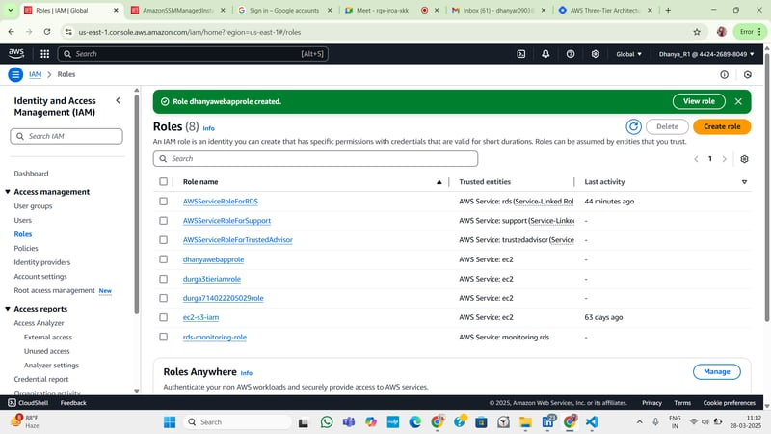The height and width of the screenshot is (434, 771).
Task: Collapse the Access reports section
Action: click(x=8, y=309)
